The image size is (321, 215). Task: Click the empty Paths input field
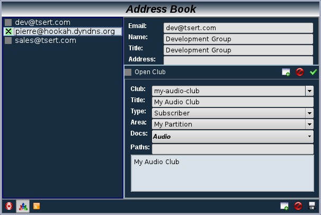233,149
